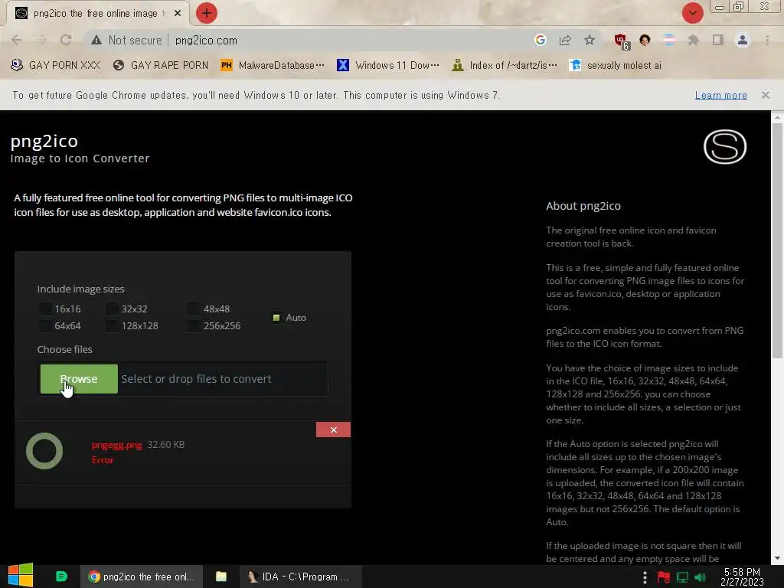The height and width of the screenshot is (588, 784).
Task: Open the extensions puzzle piece menu
Action: coord(694,40)
